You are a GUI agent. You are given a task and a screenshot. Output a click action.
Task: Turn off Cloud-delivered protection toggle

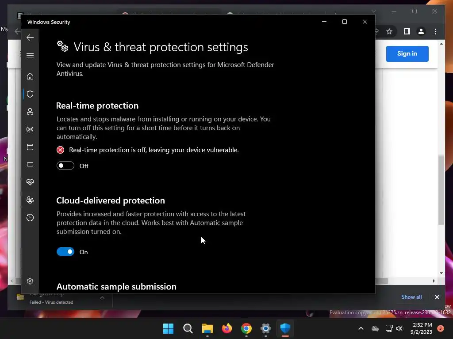click(65, 252)
